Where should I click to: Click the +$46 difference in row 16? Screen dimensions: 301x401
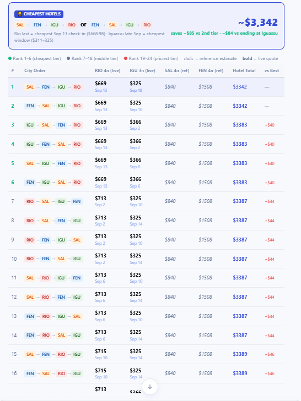[270, 373]
